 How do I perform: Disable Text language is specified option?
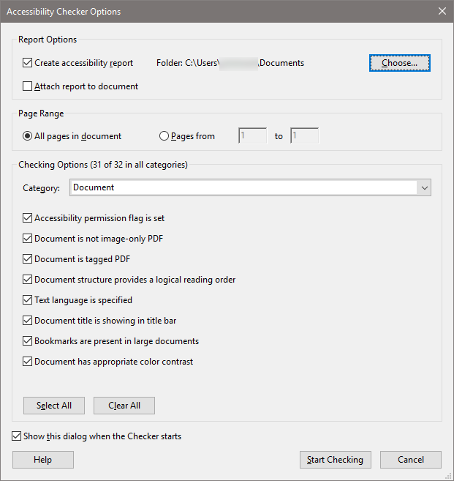click(28, 300)
